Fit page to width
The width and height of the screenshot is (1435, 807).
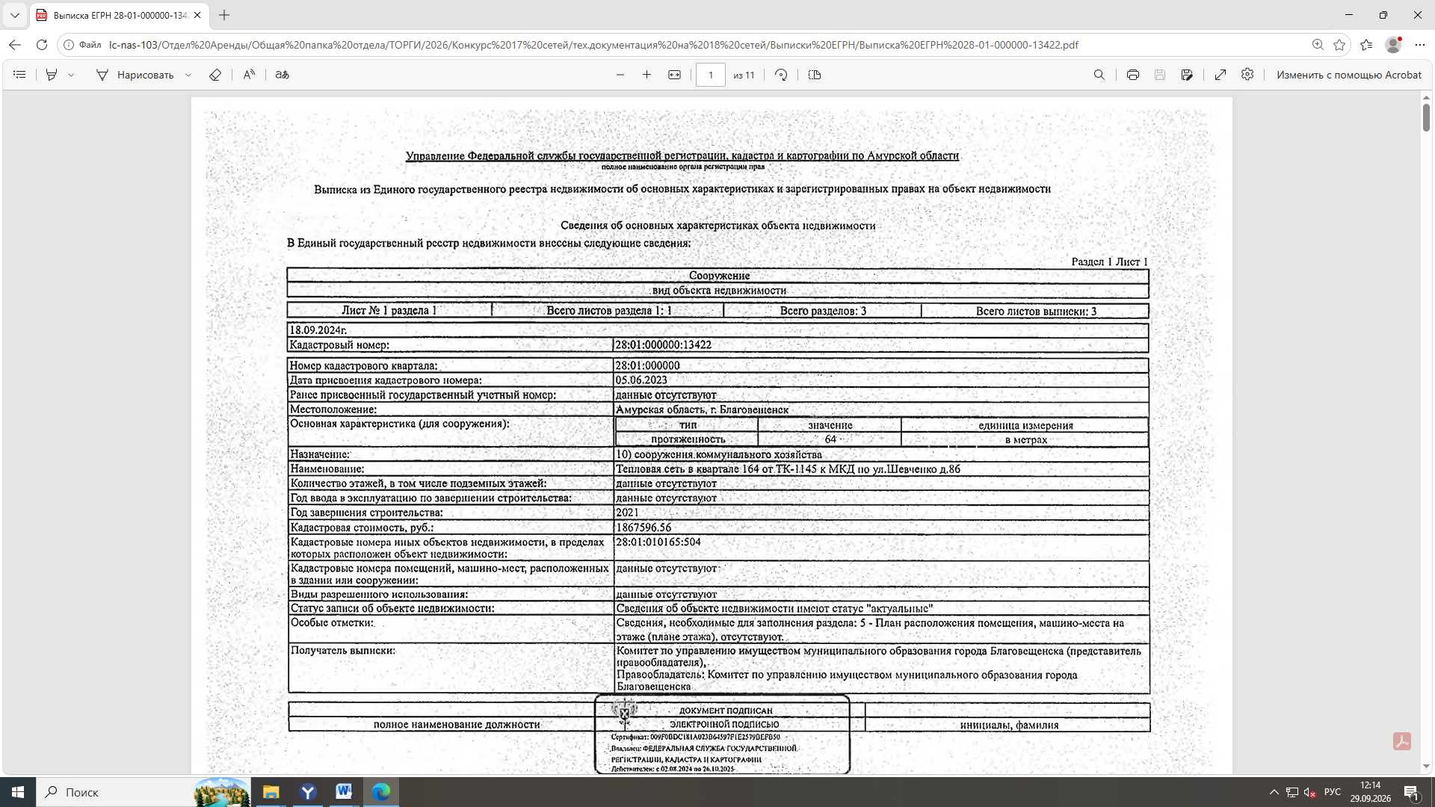[674, 75]
